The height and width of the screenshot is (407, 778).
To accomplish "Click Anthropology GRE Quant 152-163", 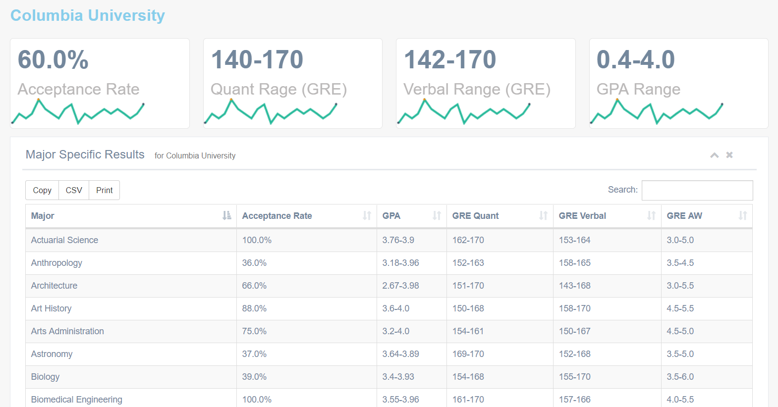I will (x=468, y=263).
